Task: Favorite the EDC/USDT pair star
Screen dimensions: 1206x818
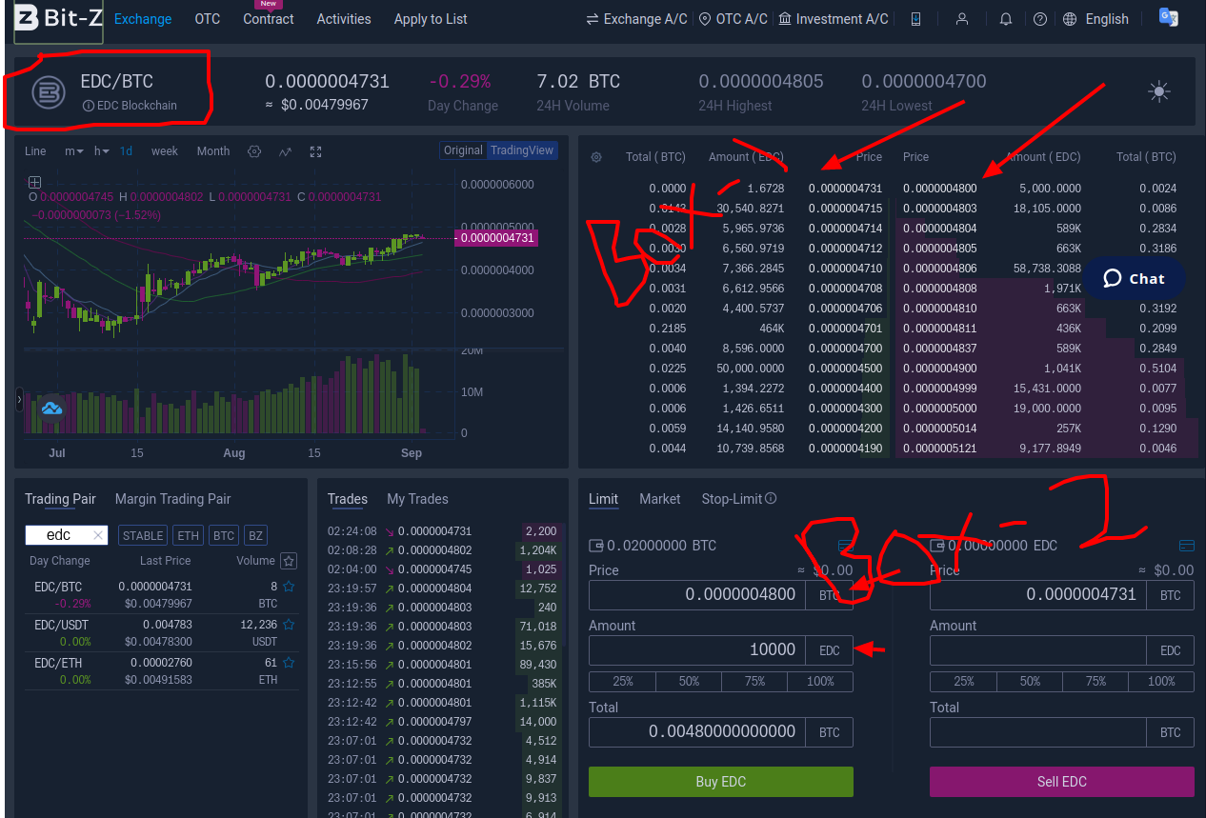Action: [x=289, y=625]
